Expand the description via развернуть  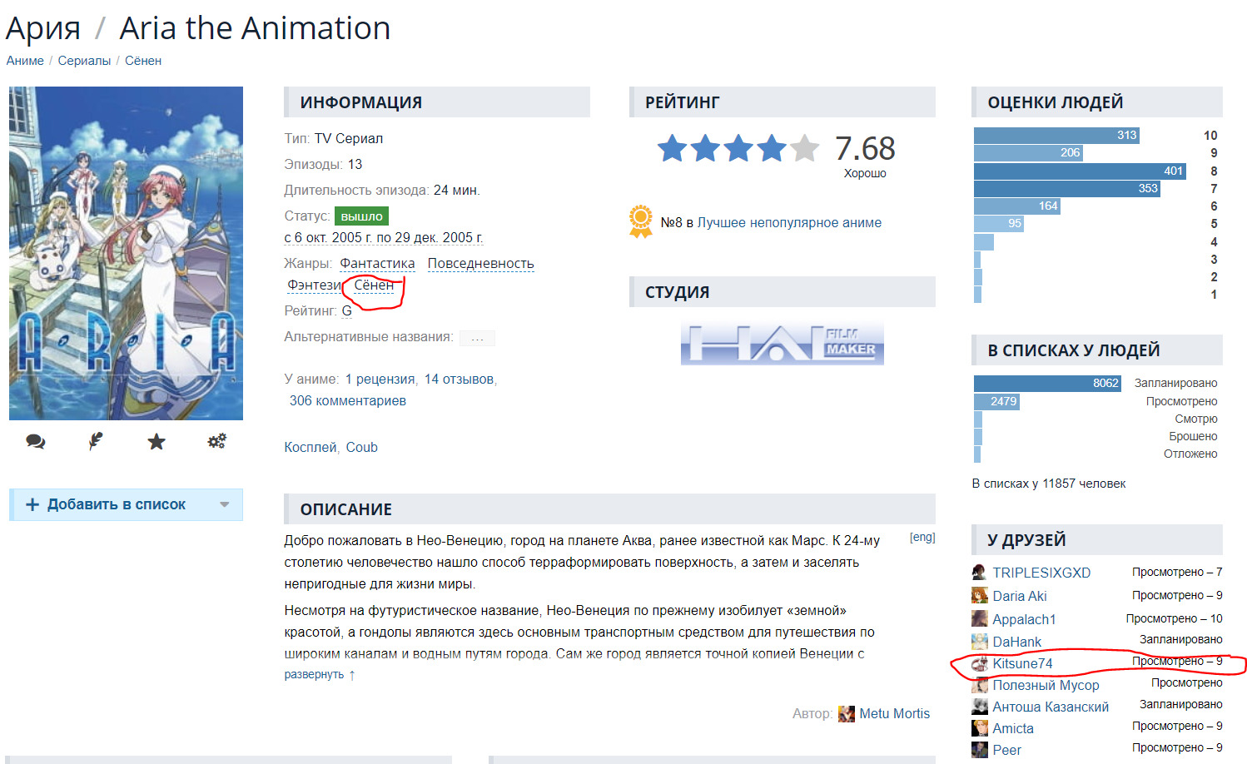click(314, 675)
